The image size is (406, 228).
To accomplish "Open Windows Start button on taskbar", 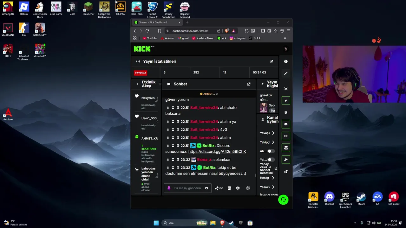I will (156, 223).
